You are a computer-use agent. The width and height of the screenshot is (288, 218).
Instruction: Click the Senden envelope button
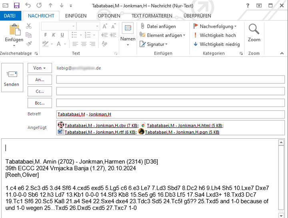12,77
